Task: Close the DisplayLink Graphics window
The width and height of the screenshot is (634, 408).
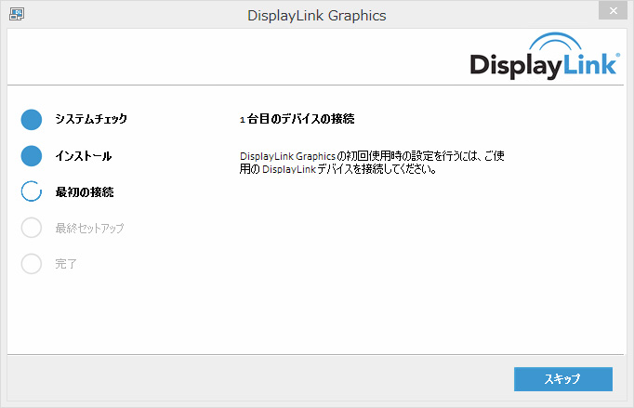Action: point(613,10)
